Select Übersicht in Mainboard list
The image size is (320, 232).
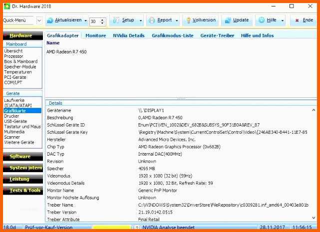[13, 51]
